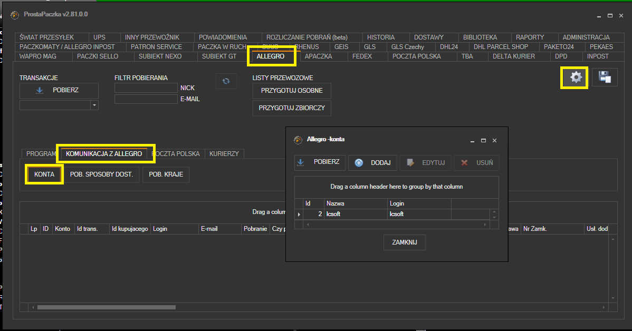
Task: Click PRZYGOTUJ ZBIORCZY button
Action: coord(292,108)
